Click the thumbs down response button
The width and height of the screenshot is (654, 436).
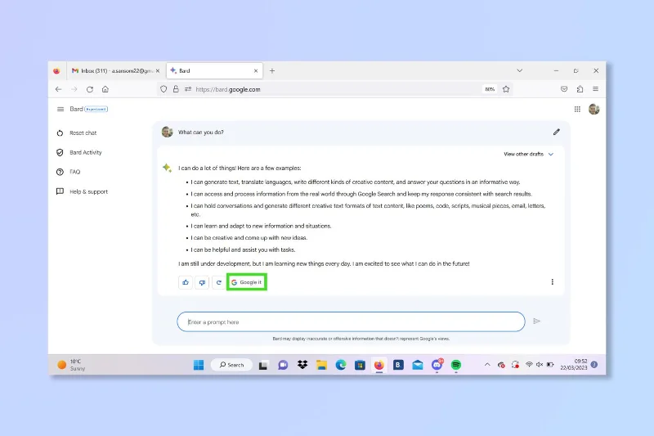(x=202, y=282)
